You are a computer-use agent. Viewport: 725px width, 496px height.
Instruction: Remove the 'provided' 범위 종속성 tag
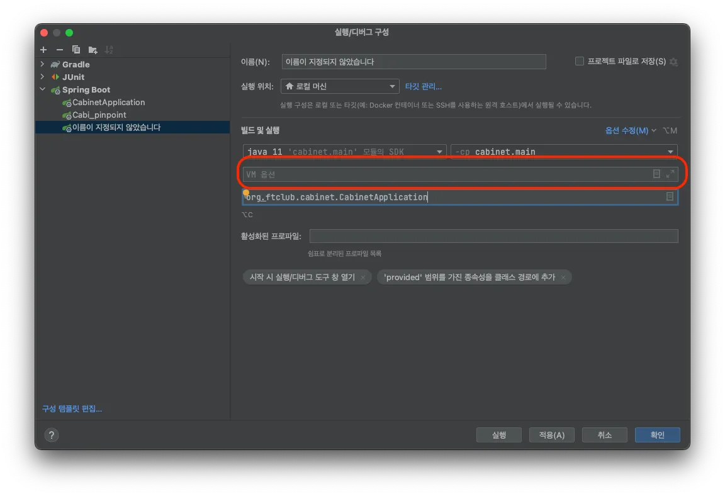[563, 278]
